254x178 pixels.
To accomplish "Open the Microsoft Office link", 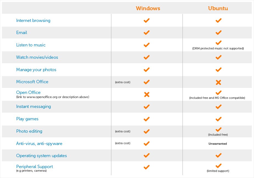I will (32, 82).
